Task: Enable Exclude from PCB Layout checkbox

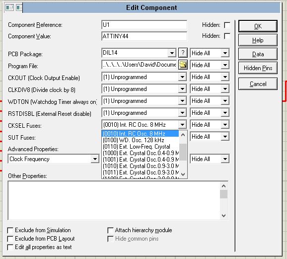Action: click(10, 239)
